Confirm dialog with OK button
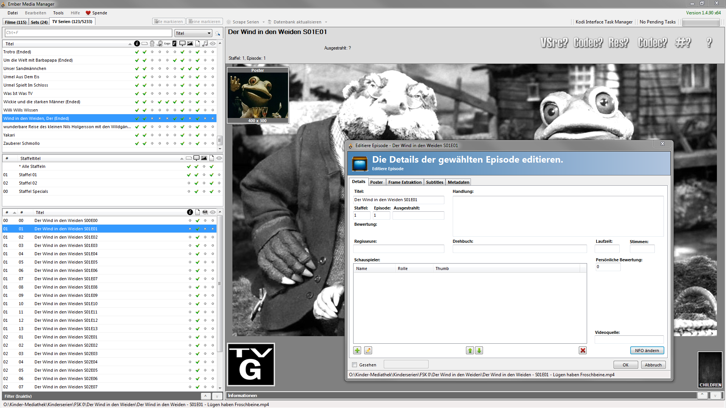This screenshot has height=408, width=726. click(626, 365)
